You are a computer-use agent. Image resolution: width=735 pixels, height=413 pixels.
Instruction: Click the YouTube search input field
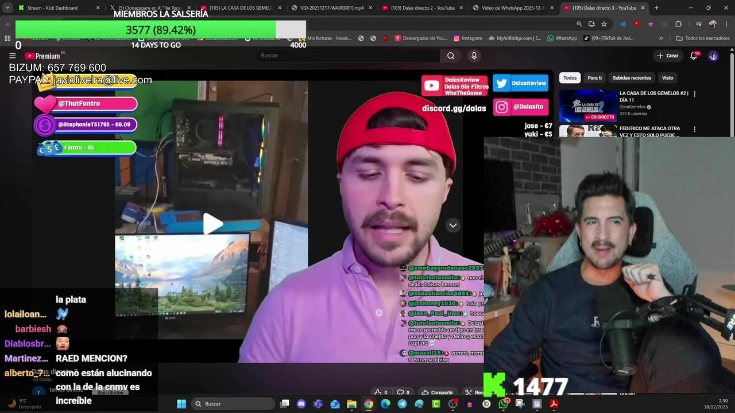click(347, 56)
